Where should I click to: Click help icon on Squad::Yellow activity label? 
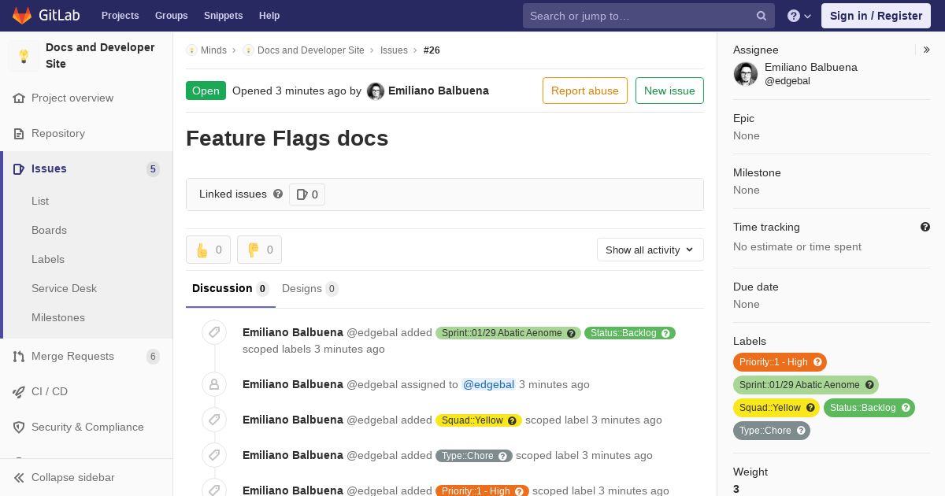pyautogui.click(x=512, y=420)
